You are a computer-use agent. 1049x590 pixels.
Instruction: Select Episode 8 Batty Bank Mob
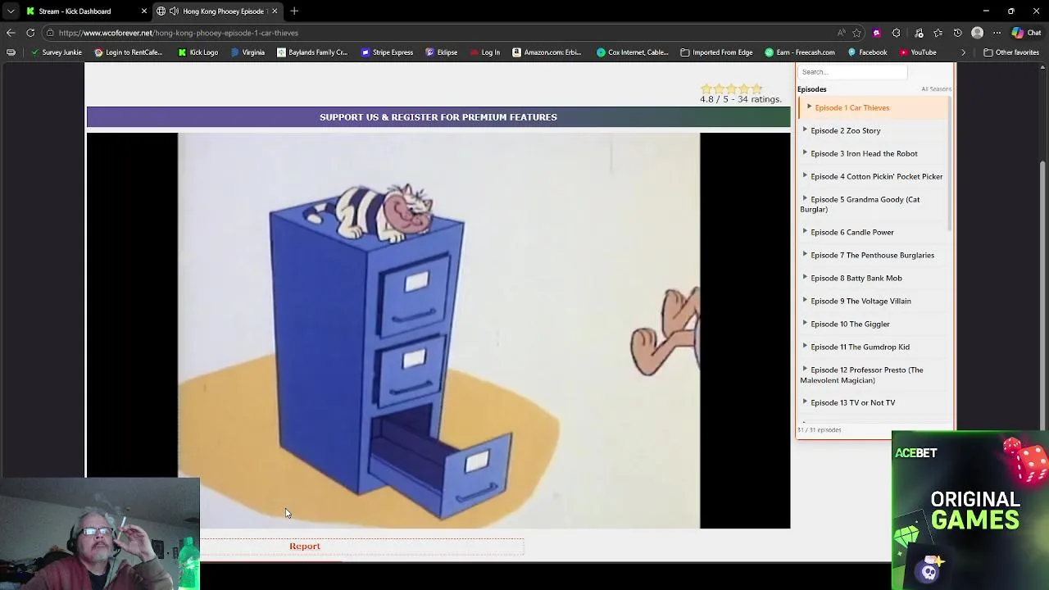click(x=873, y=278)
